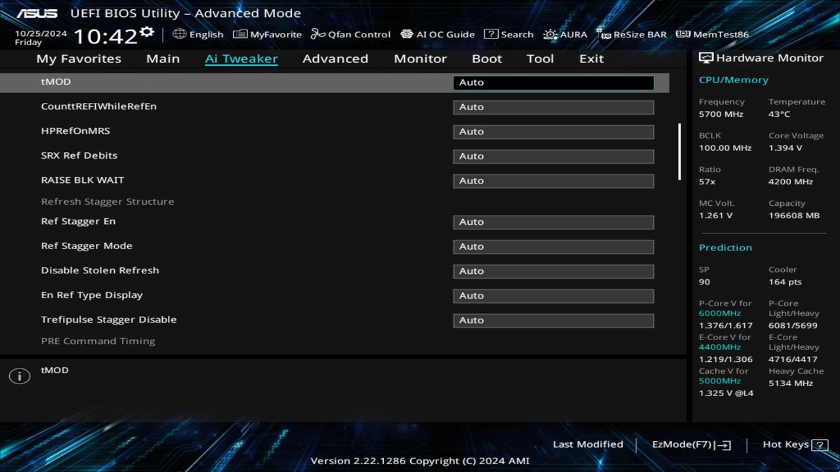Toggle Ref Stagger En setting

pyautogui.click(x=553, y=222)
